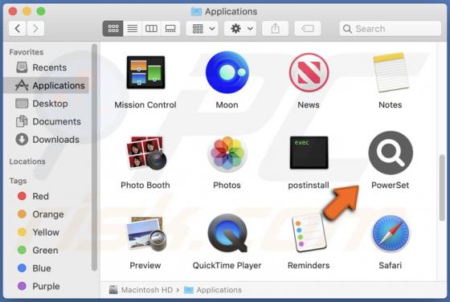This screenshot has width=450, height=302.
Task: Filter by the Purple tag
Action: (46, 286)
